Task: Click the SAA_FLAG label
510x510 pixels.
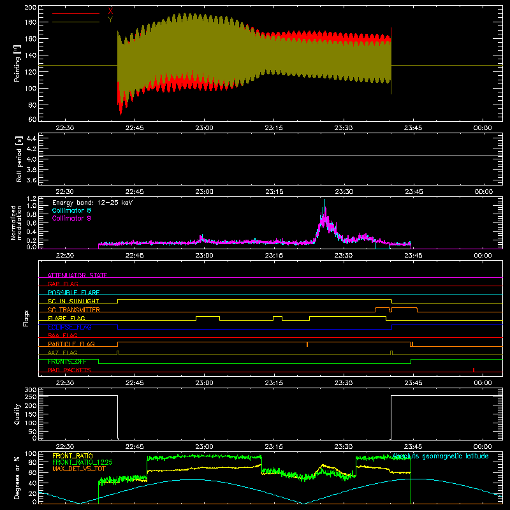Action: click(x=62, y=335)
